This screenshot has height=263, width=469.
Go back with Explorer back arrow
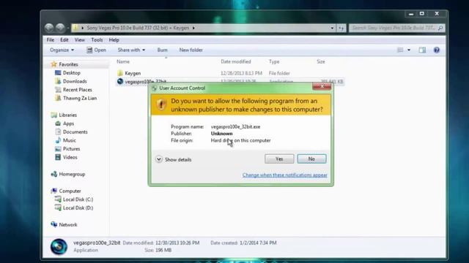[x=49, y=28]
